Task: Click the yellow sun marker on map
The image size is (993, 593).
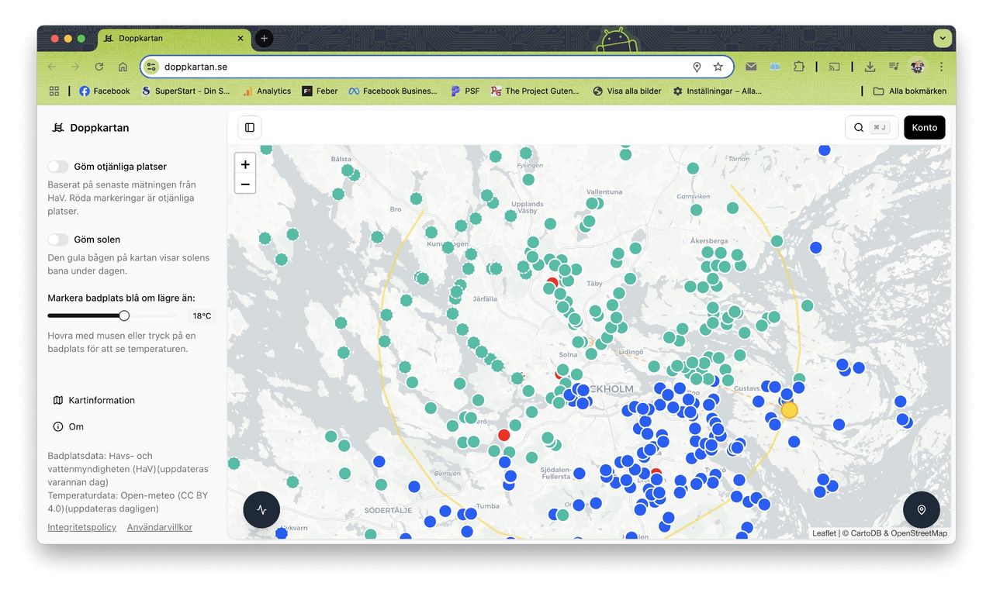Action: (x=789, y=411)
